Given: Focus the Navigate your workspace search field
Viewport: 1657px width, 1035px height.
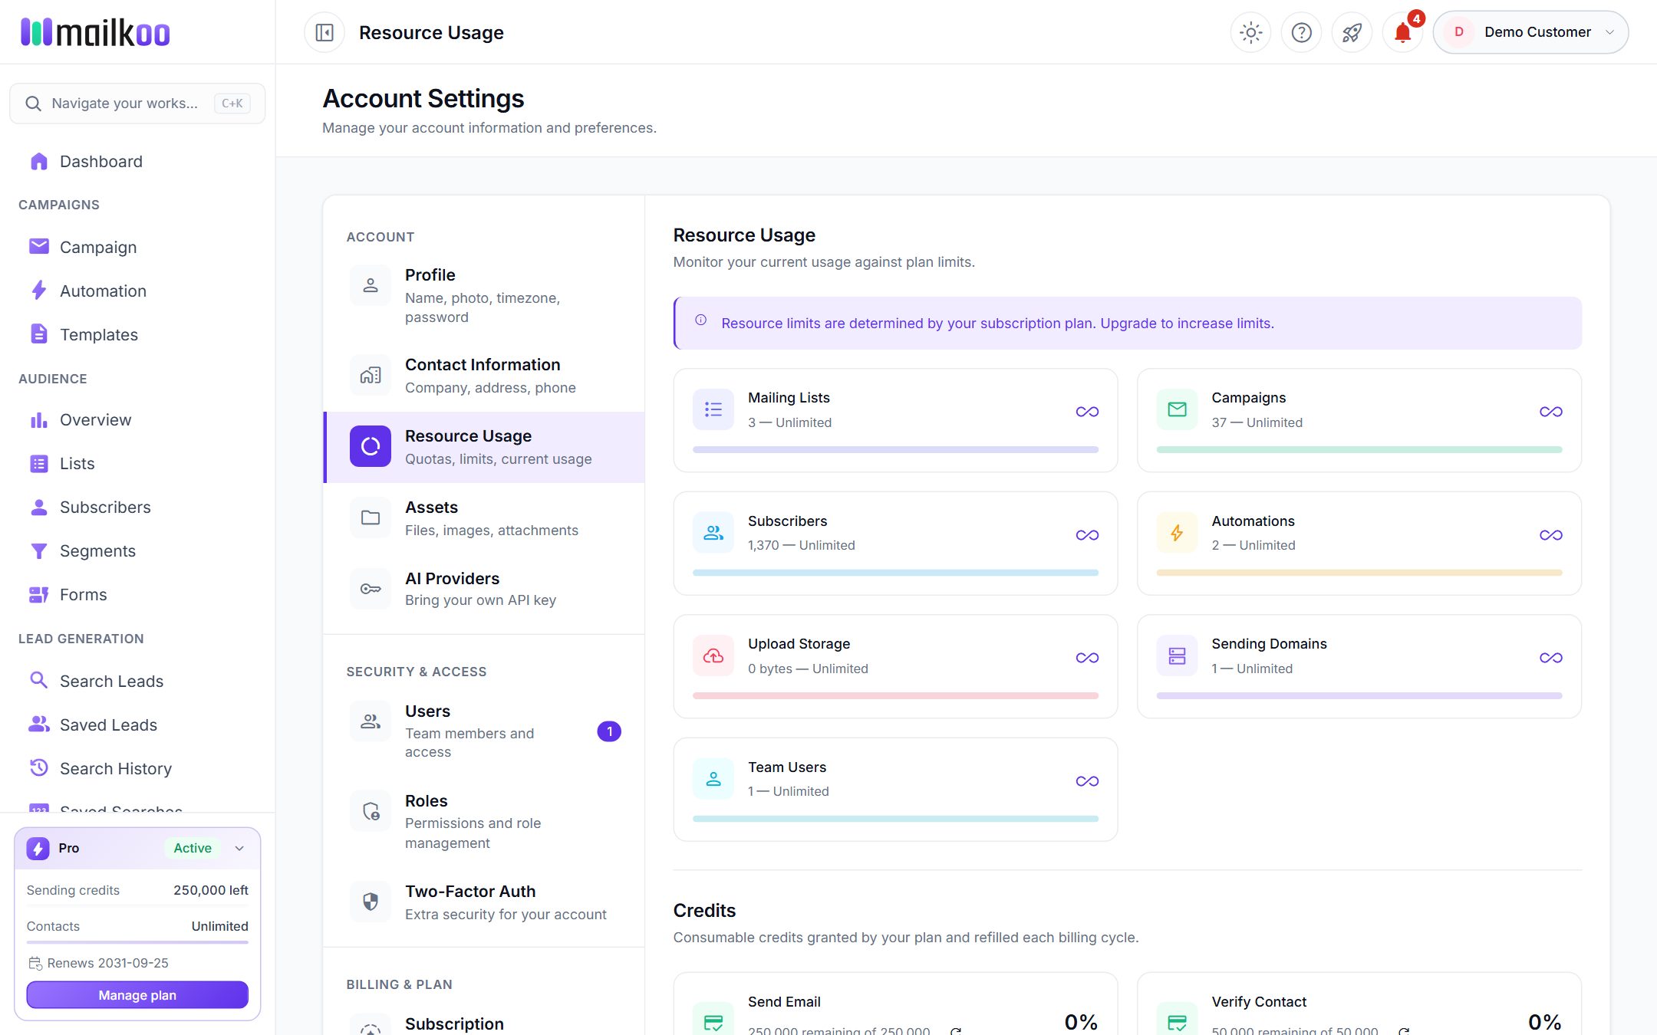Looking at the screenshot, I should coord(137,103).
